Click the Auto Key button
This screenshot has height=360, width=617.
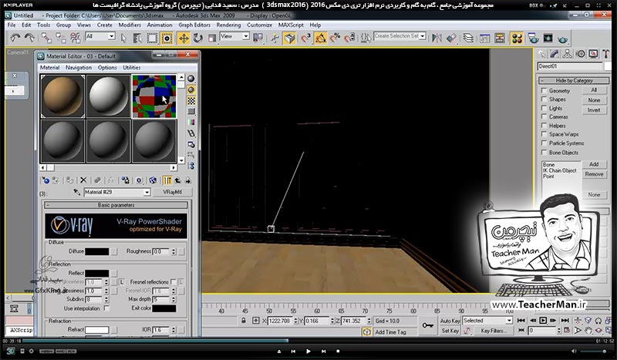(x=450, y=321)
